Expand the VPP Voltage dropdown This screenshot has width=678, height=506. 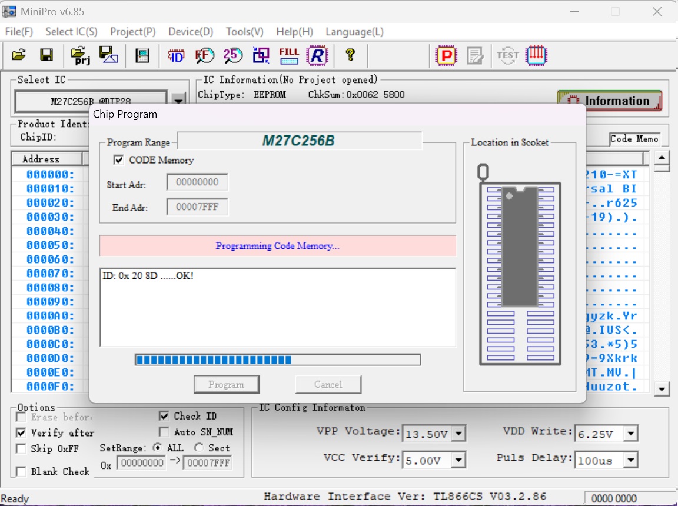tap(458, 434)
